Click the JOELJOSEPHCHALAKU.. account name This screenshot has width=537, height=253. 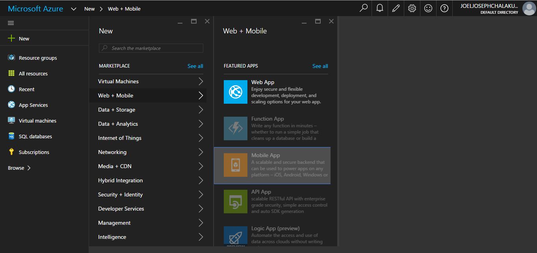(489, 6)
